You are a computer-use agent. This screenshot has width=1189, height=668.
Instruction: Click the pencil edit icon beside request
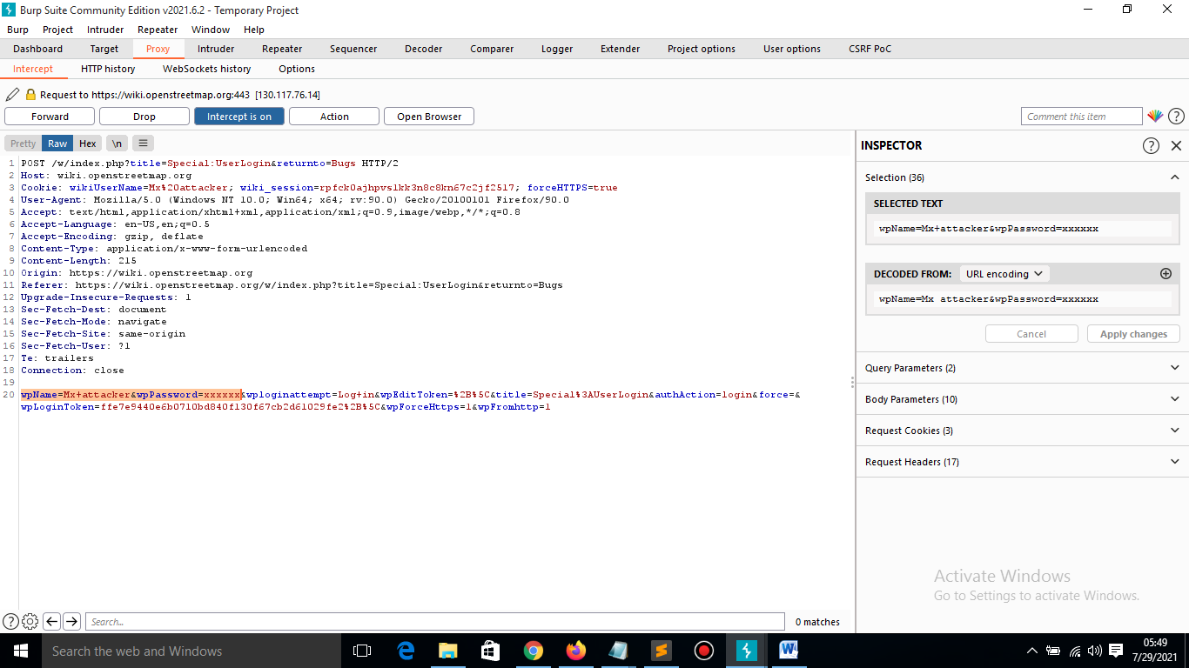12,95
